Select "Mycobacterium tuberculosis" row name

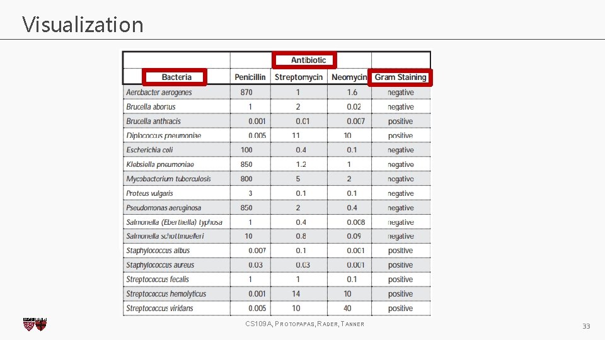[x=169, y=179]
